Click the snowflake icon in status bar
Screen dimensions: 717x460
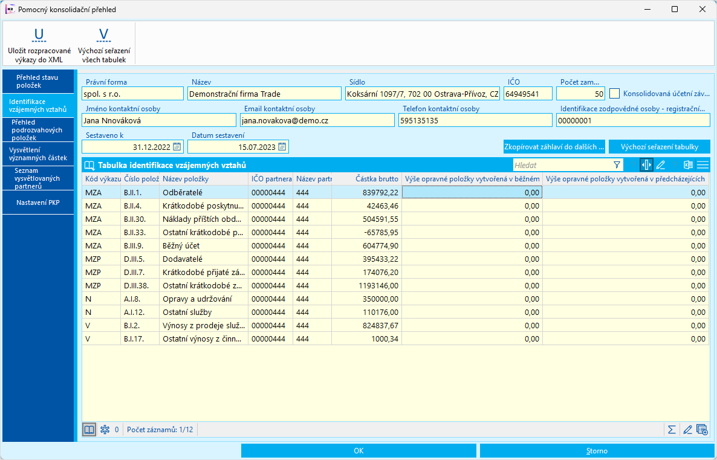(x=104, y=430)
